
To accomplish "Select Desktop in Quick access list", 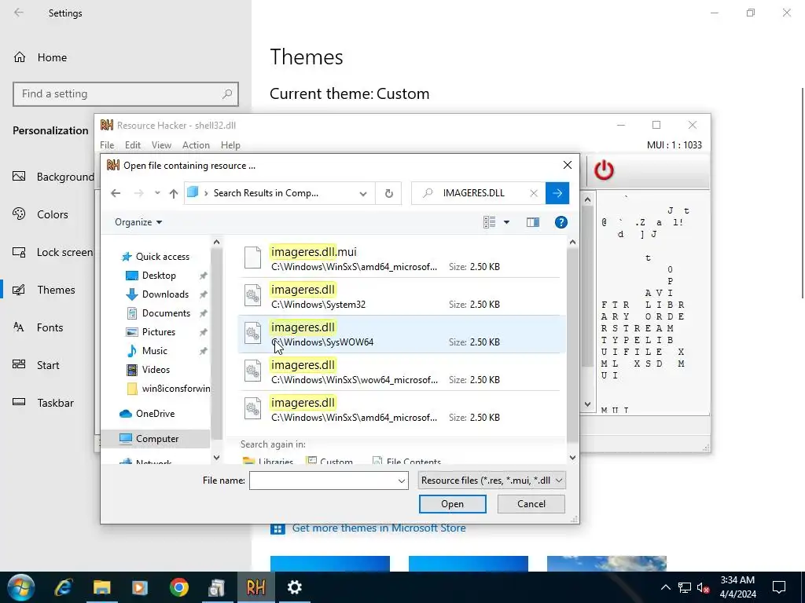I will [x=159, y=276].
